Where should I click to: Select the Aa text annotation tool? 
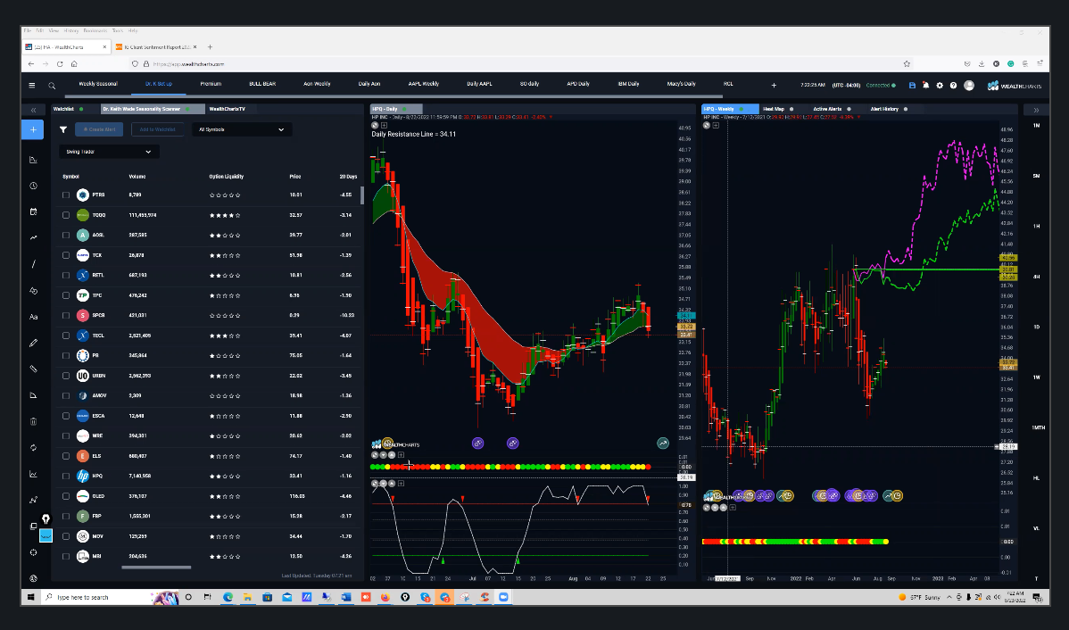click(33, 317)
